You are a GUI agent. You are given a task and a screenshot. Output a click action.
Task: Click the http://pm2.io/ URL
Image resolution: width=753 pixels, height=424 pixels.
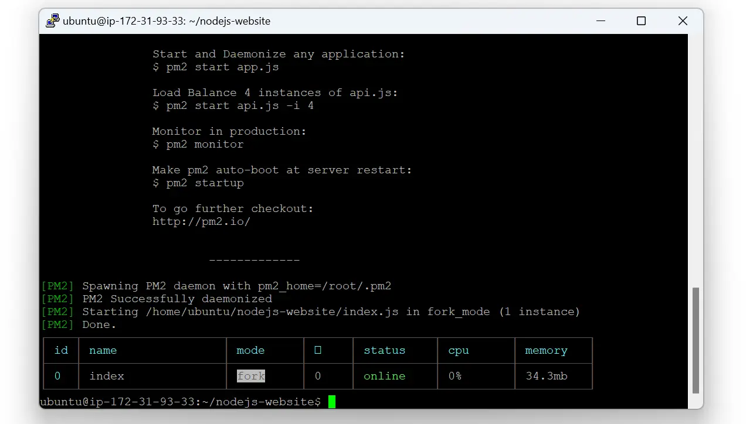coord(201,221)
